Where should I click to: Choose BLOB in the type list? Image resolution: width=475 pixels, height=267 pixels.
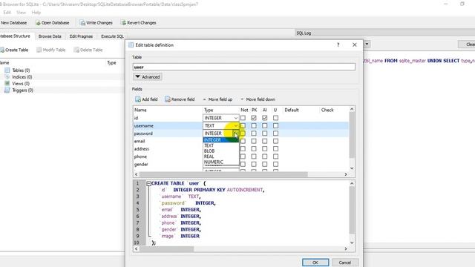[221, 151]
